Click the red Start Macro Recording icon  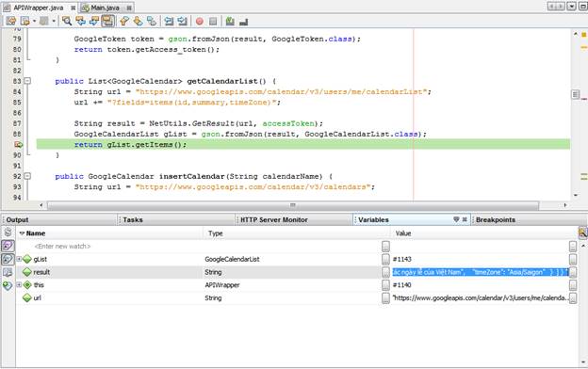(200, 22)
